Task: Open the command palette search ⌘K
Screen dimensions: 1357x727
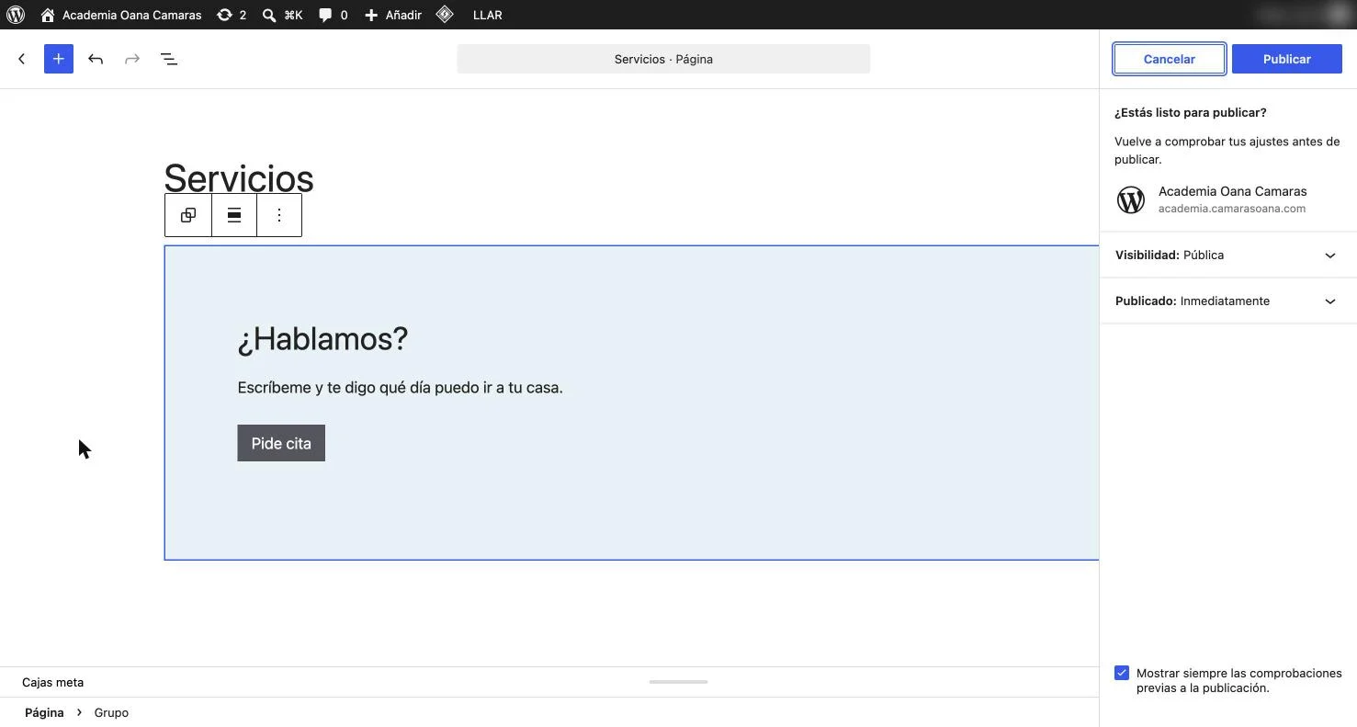Action: pyautogui.click(x=282, y=15)
